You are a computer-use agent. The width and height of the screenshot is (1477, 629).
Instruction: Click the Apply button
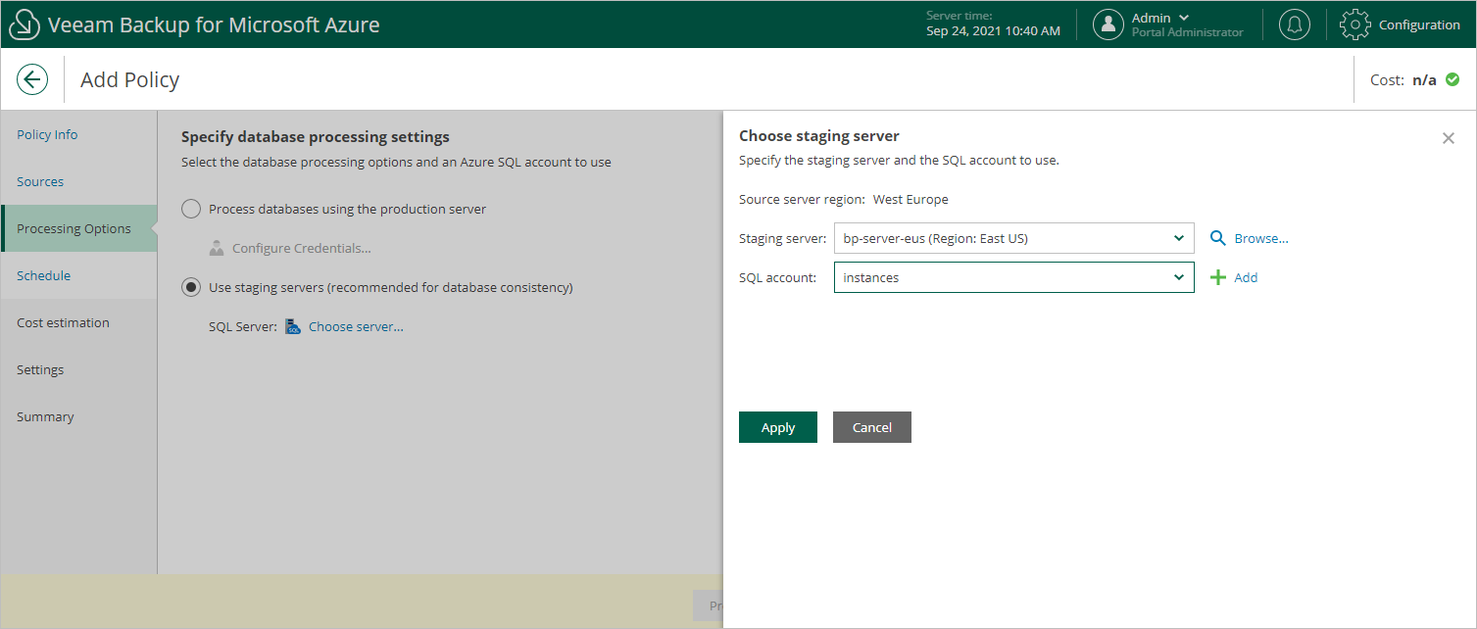pyautogui.click(x=778, y=427)
